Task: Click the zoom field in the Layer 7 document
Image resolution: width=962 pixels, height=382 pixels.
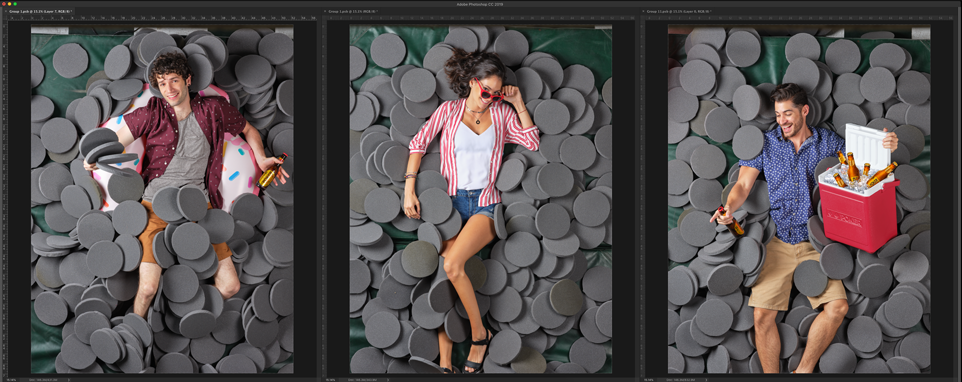Action: point(11,379)
